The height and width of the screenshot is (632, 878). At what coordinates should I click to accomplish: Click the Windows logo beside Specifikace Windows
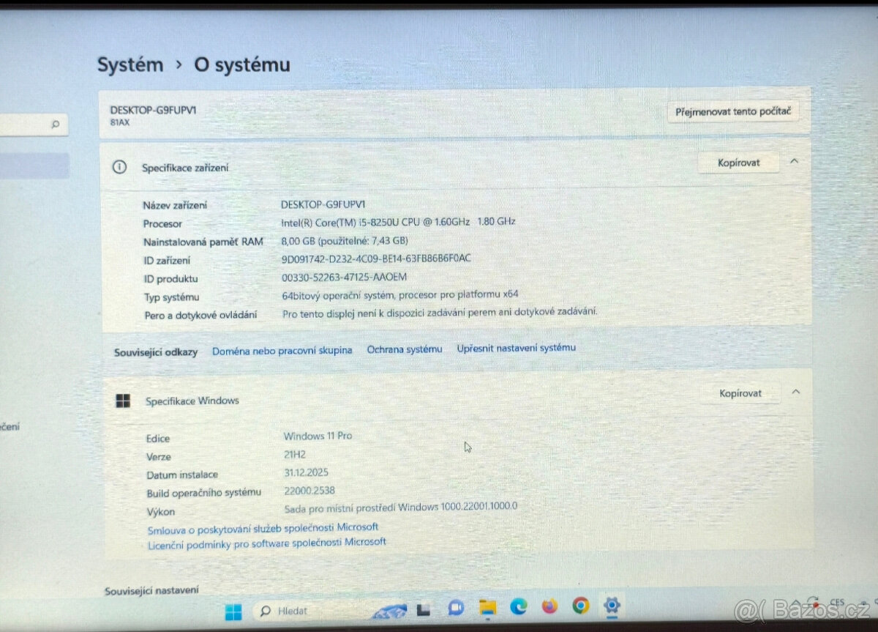coord(122,401)
